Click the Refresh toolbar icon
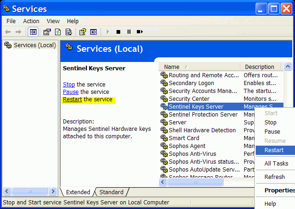The height and width of the screenshot is (209, 295). coord(58,32)
